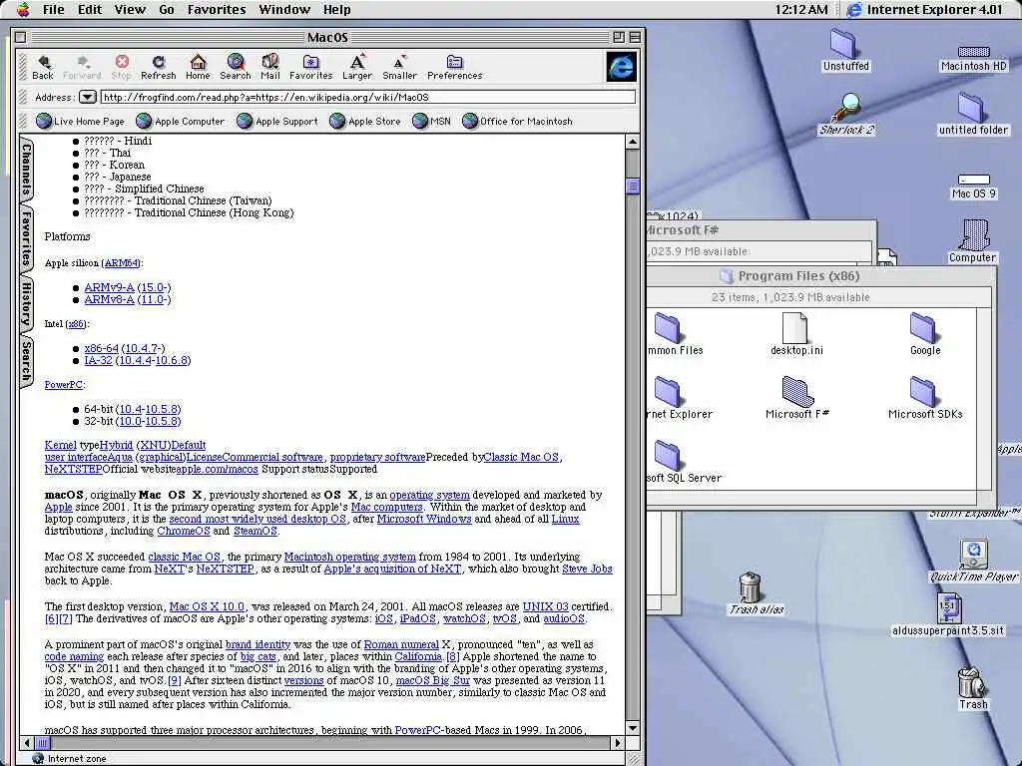Open the View menu
This screenshot has height=766, width=1022.
click(x=130, y=9)
